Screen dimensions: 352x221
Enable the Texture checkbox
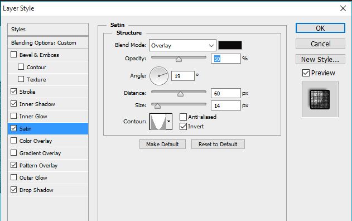point(21,79)
